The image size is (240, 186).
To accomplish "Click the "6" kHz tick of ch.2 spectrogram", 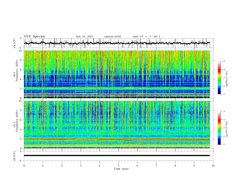I will pos(22,120).
